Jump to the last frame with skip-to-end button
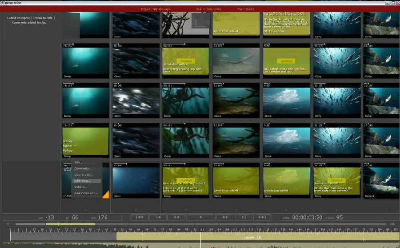This screenshot has height=248, width=400. [262, 217]
